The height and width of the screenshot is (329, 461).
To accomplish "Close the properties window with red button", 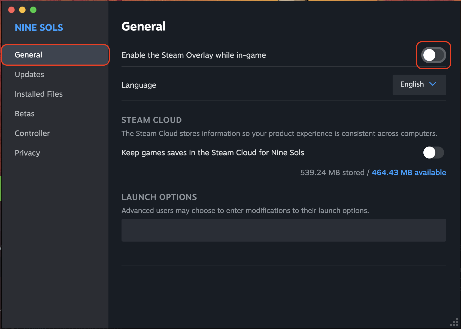I will click(x=11, y=10).
